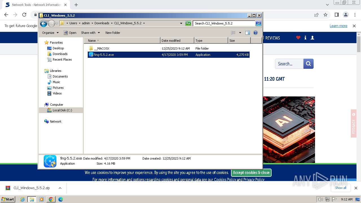The height and width of the screenshot is (203, 361).
Task: Click into the Search CLI_Windows_5.5.2 field
Action: 224,23
